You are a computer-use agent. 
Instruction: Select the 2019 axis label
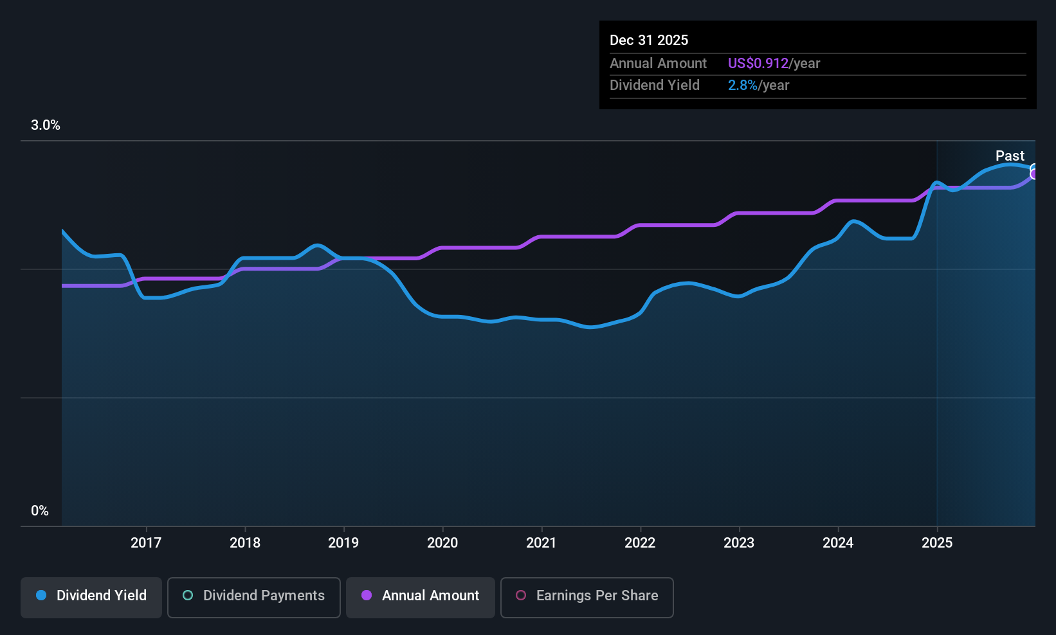[343, 542]
